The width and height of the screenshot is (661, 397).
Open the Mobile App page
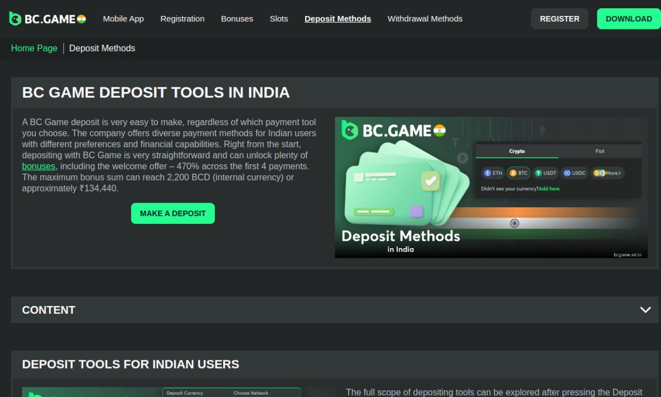(x=123, y=19)
